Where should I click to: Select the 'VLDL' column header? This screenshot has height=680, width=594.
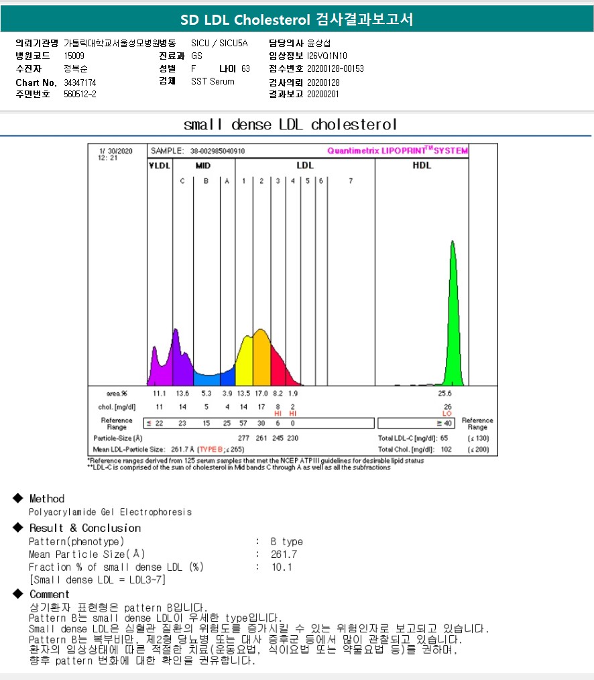click(160, 165)
